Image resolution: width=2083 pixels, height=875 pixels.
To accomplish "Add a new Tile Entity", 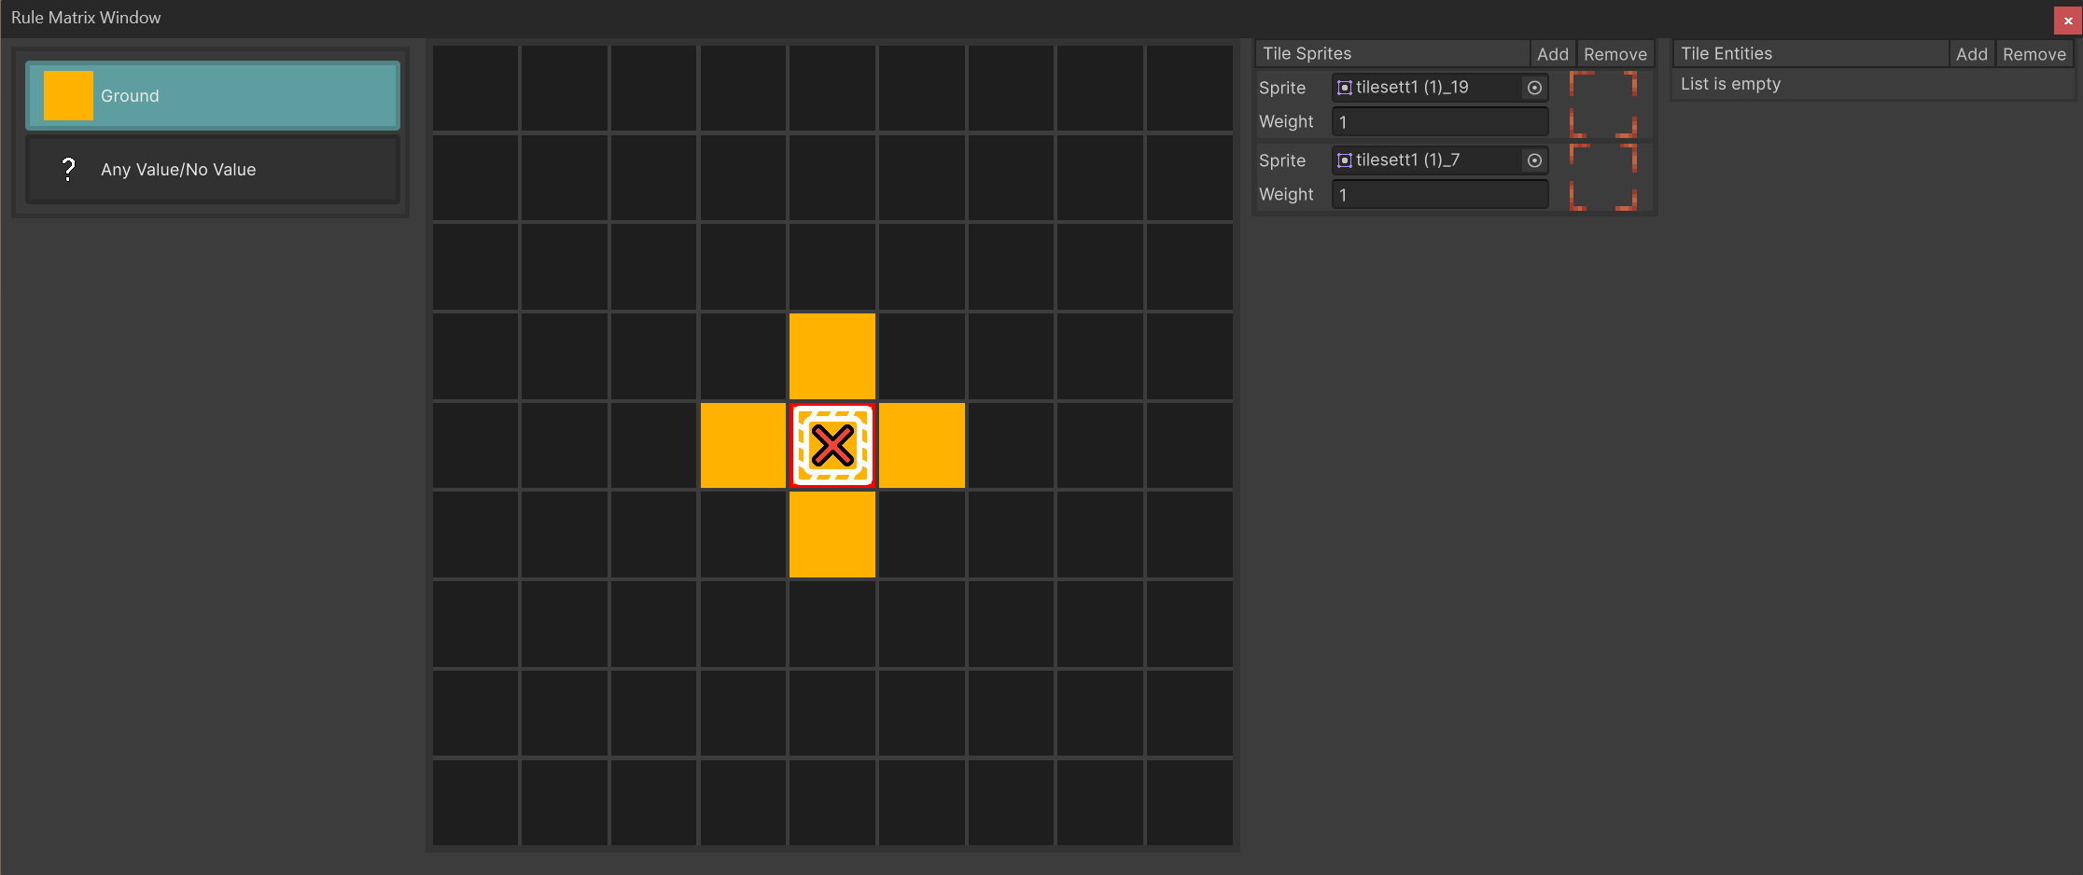I will tap(1972, 53).
